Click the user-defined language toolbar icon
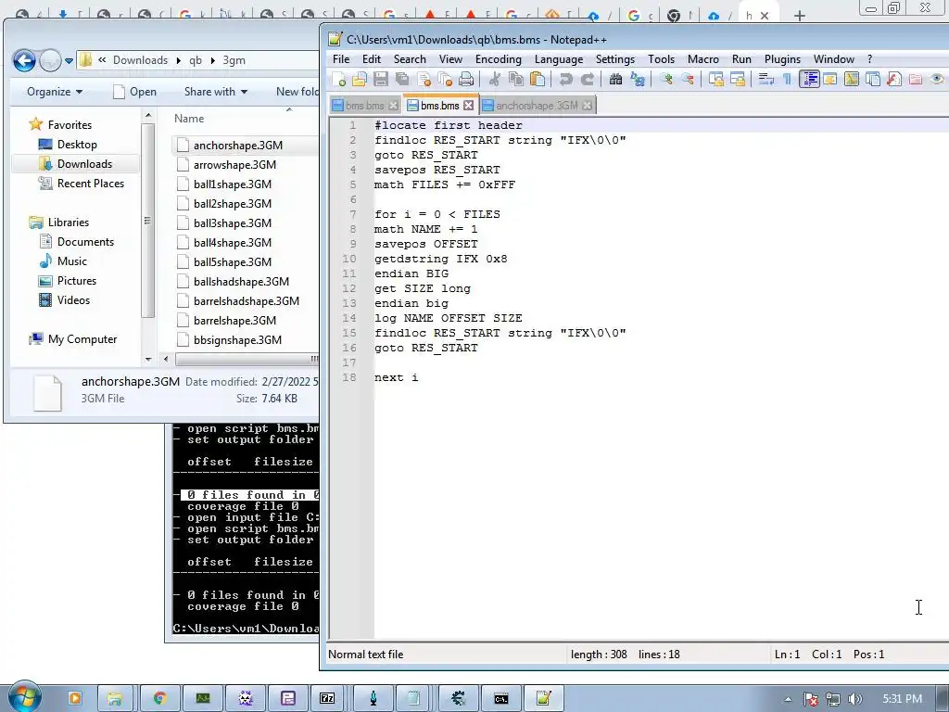The height and width of the screenshot is (712, 949). (x=829, y=80)
